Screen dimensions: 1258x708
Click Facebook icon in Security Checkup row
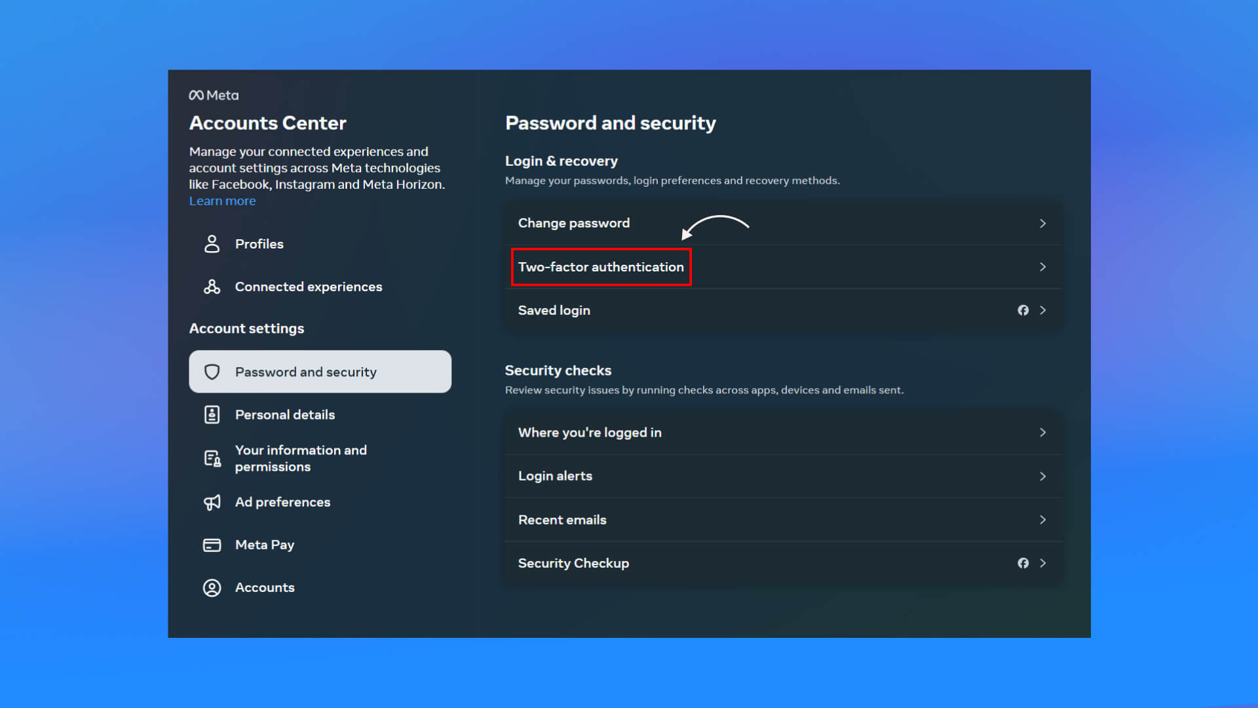[x=1023, y=563]
